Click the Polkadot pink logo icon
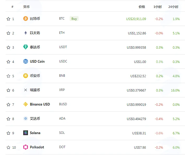Viewport: 185px width, 155px height. 26,147
